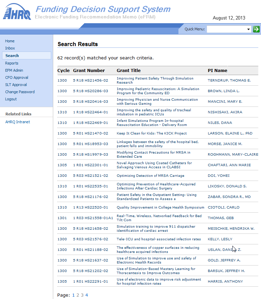The width and height of the screenshot is (261, 299).
Task: Click title Use of Simulation-Based Mastery Learning
Action: click(x=156, y=271)
